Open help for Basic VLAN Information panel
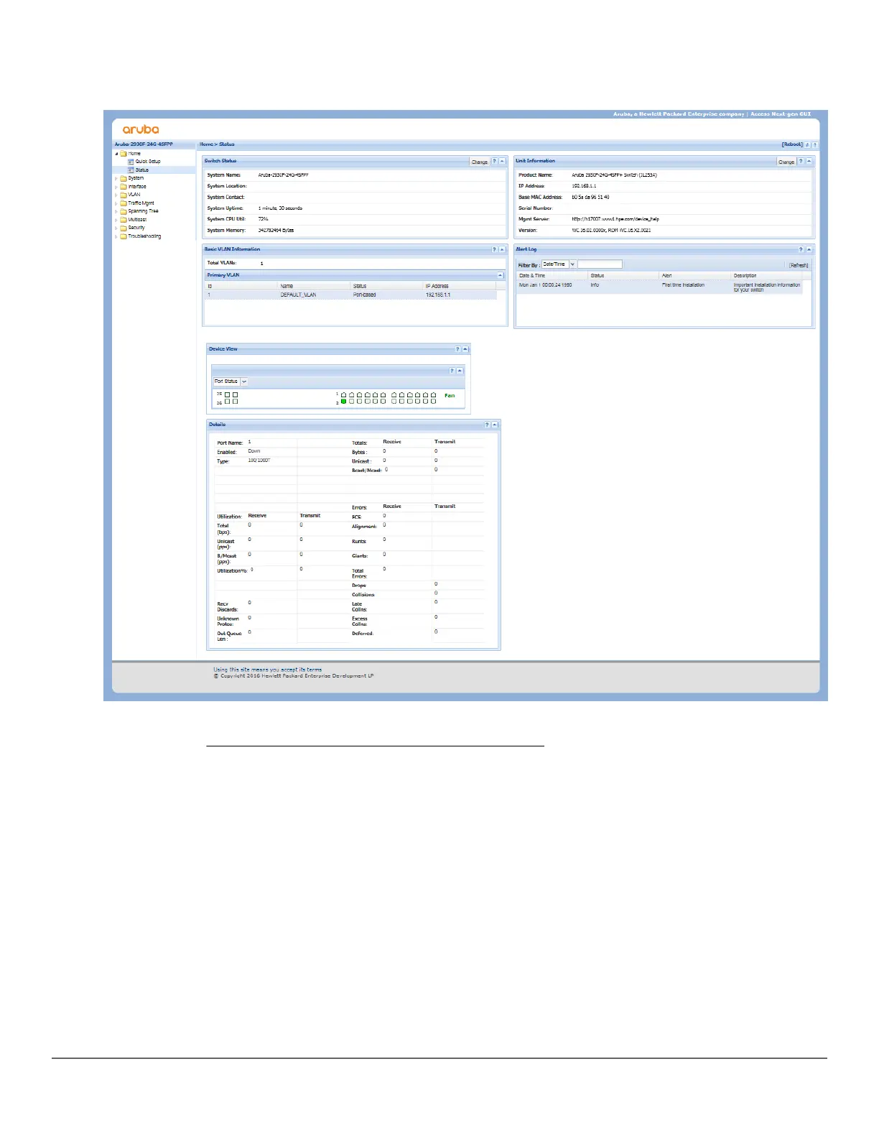 pos(494,249)
